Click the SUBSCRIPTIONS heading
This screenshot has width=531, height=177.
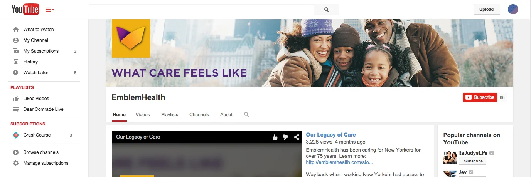point(28,124)
